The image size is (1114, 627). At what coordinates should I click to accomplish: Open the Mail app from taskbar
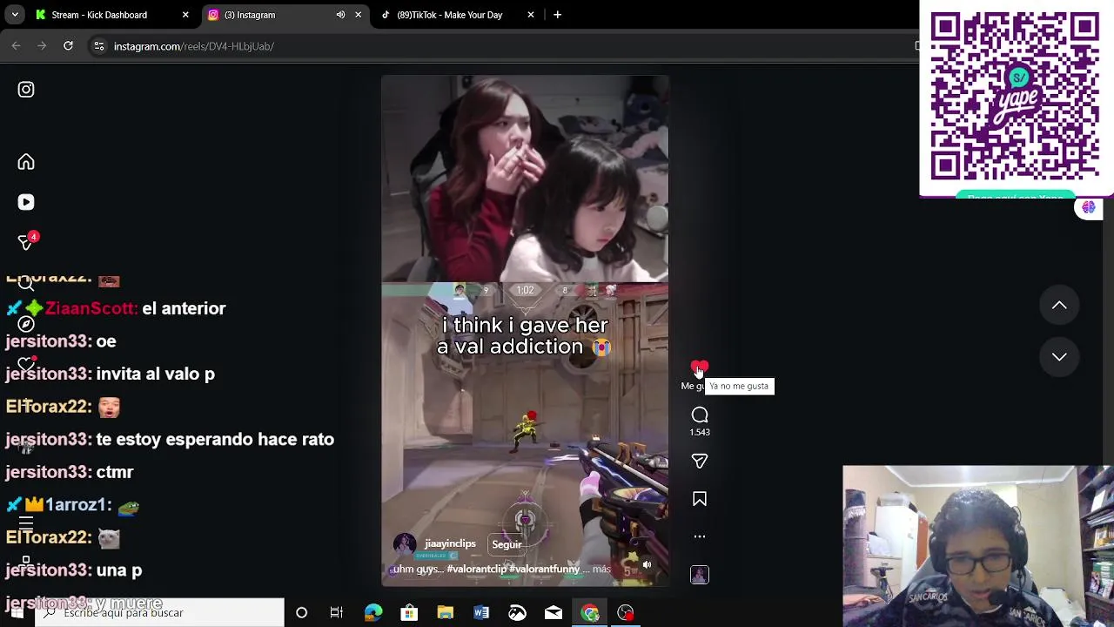554,613
